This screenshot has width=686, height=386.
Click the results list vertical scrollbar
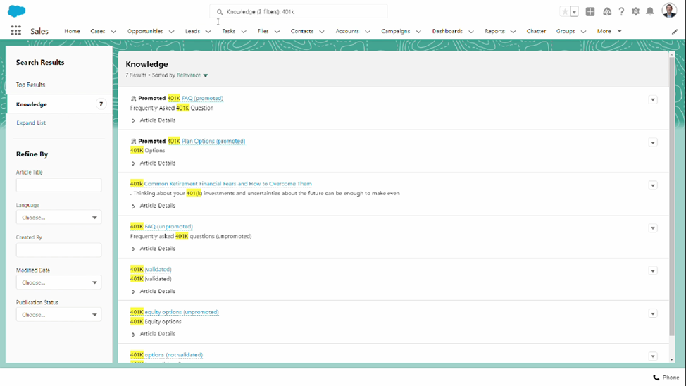tap(672, 197)
